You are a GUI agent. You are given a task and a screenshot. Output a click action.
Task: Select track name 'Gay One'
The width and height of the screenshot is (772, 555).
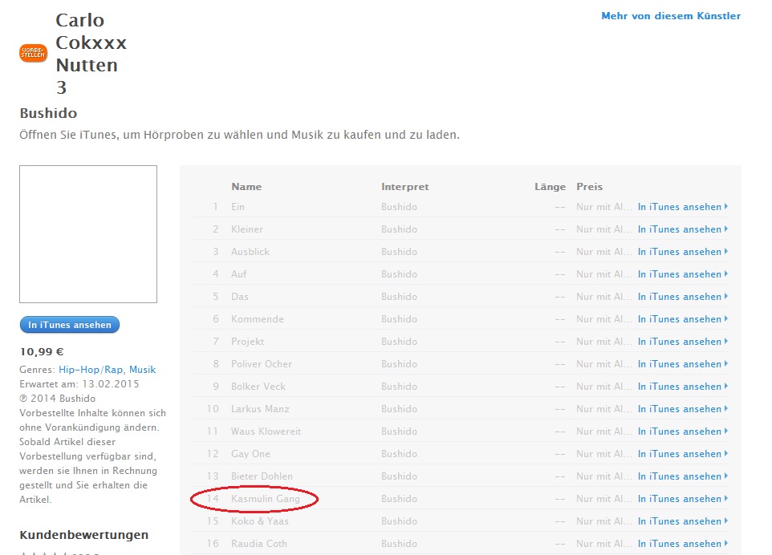(250, 454)
